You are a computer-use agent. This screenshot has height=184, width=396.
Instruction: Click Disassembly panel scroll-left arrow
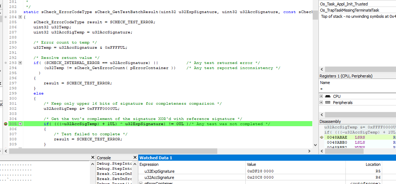tap(322, 151)
